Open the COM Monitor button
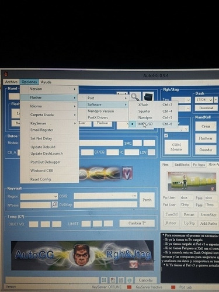 pyautogui.click(x=176, y=147)
